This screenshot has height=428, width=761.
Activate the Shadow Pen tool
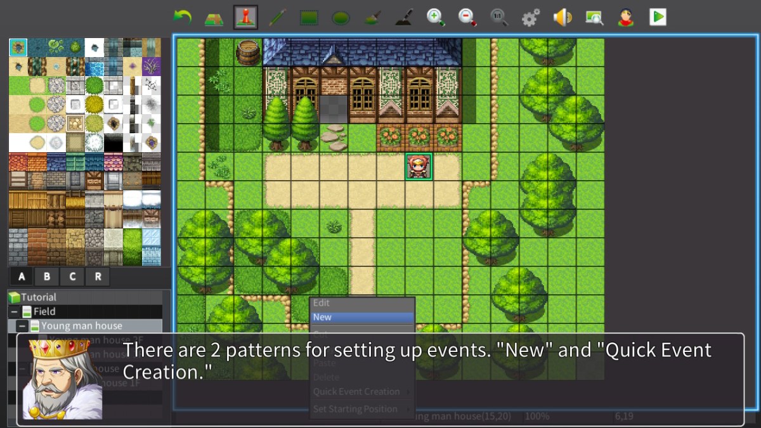pos(405,18)
